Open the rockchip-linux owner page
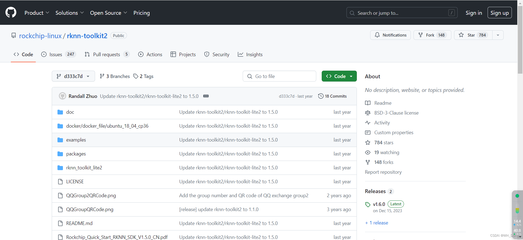Viewport: 523px width, 240px height. pos(40,36)
